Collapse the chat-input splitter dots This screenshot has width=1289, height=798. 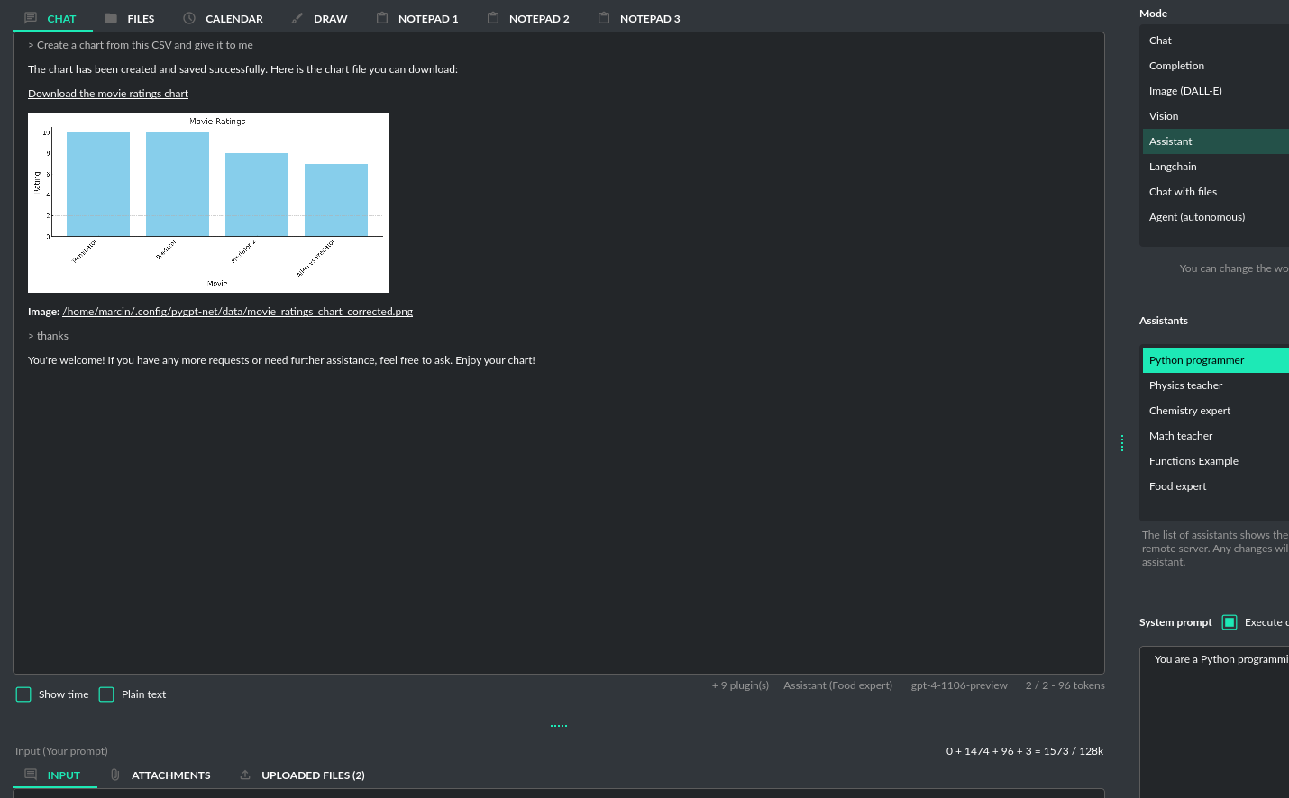click(x=559, y=724)
